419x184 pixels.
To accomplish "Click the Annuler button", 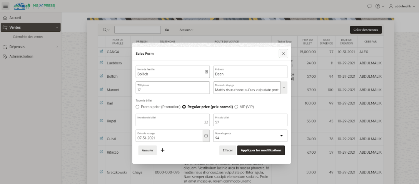I will [x=147, y=150].
